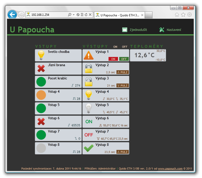
Task: Click the U Papoucha page title
Action: pyautogui.click(x=32, y=30)
